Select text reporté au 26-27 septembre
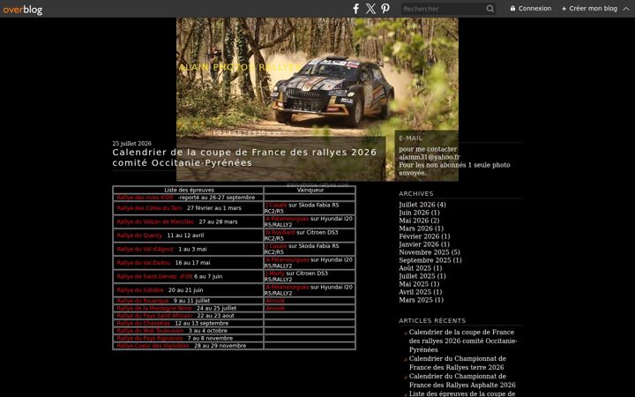The width and height of the screenshot is (635, 397). pyautogui.click(x=217, y=198)
